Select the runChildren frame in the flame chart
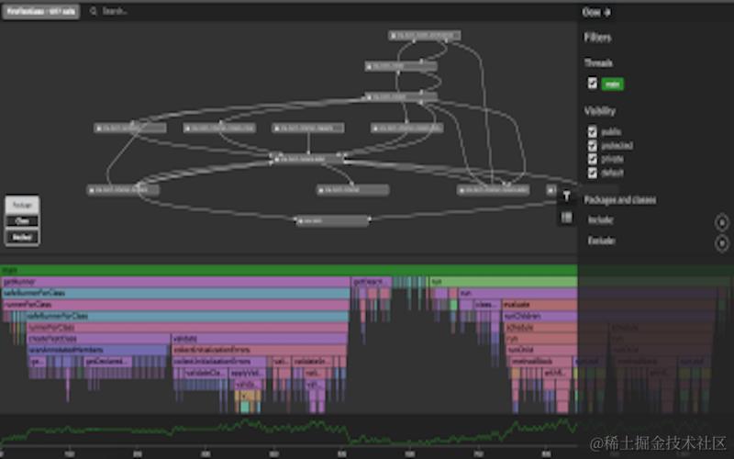The width and height of the screenshot is (734, 459). tap(540, 316)
